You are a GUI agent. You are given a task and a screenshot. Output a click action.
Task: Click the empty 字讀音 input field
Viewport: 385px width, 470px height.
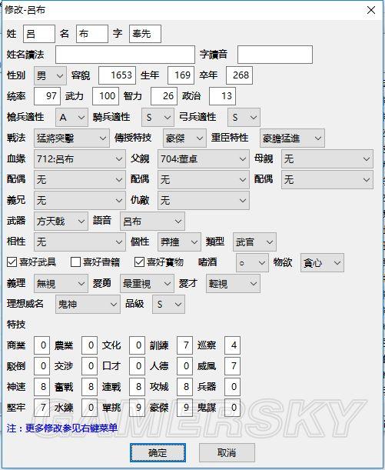(x=275, y=55)
